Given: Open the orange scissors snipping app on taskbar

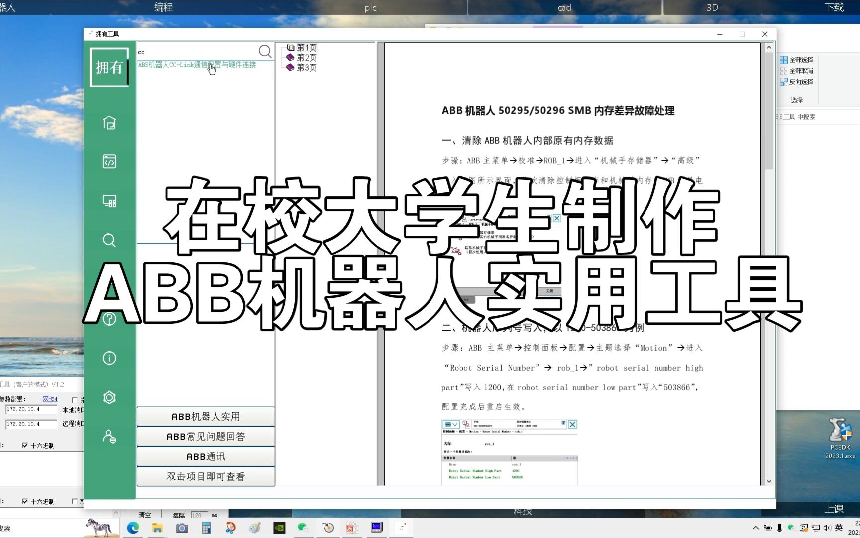Looking at the screenshot, I should pos(230,528).
